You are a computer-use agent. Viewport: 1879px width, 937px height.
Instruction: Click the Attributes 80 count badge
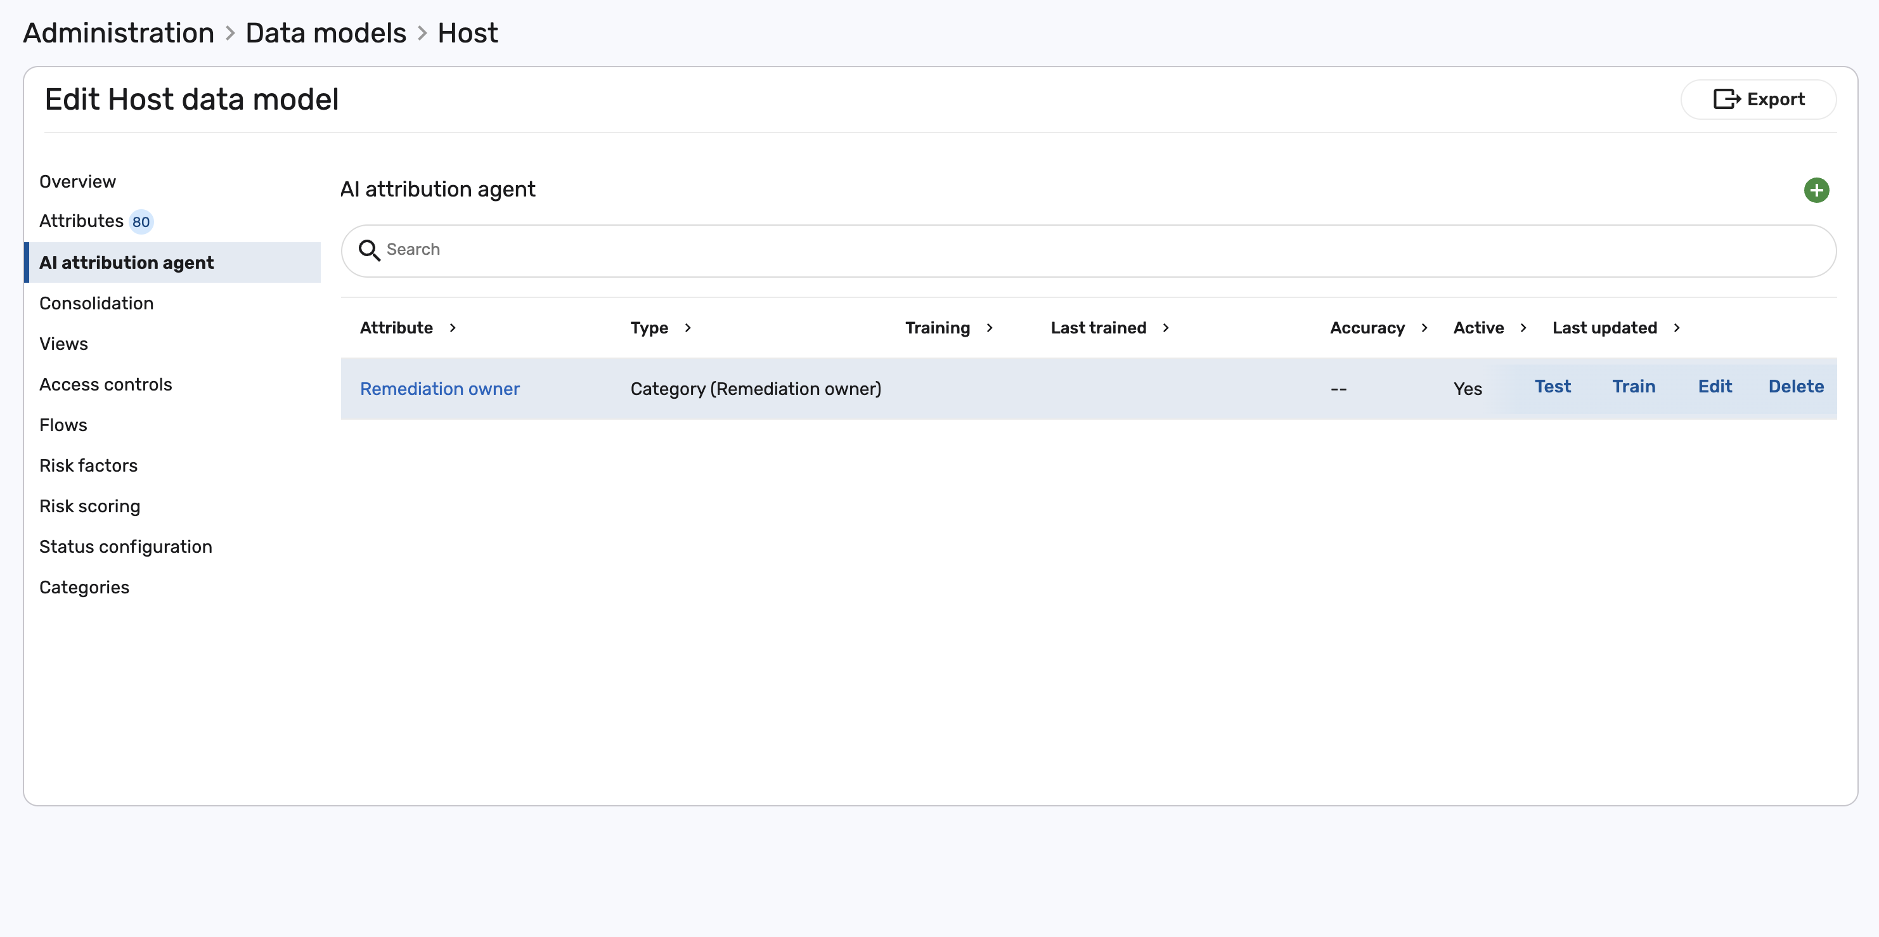click(141, 222)
